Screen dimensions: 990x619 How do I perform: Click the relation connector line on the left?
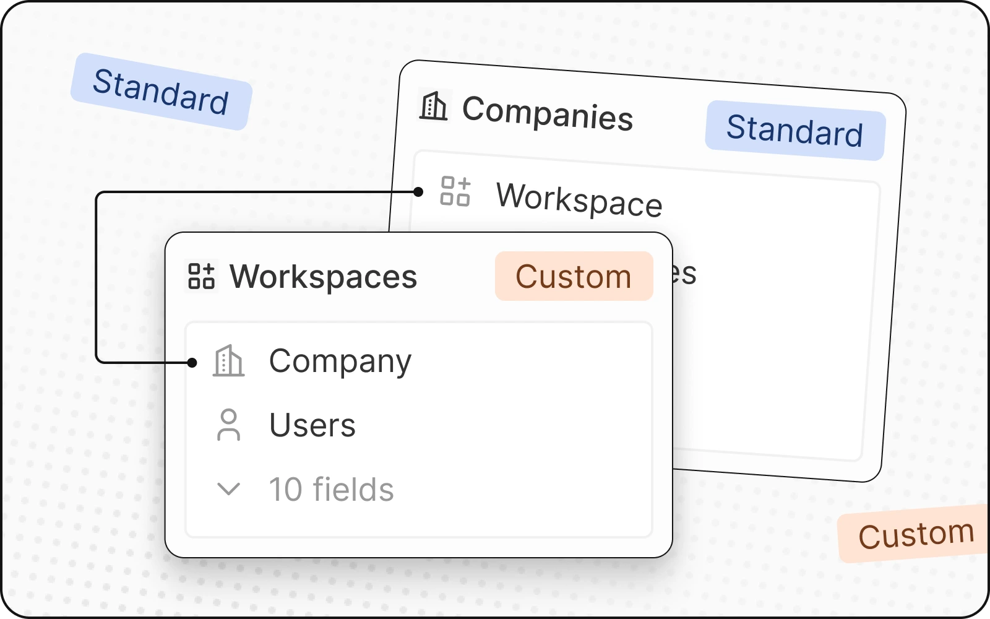click(97, 279)
